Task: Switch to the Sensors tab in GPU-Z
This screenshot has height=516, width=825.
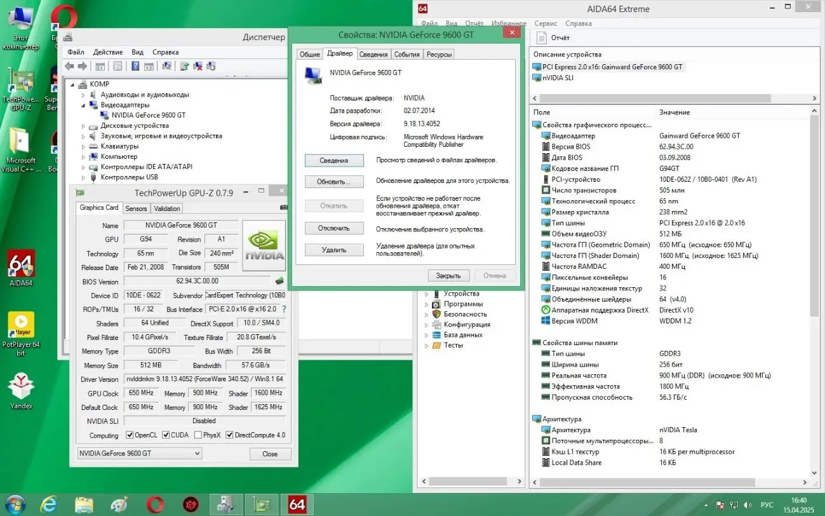Action: pos(137,208)
